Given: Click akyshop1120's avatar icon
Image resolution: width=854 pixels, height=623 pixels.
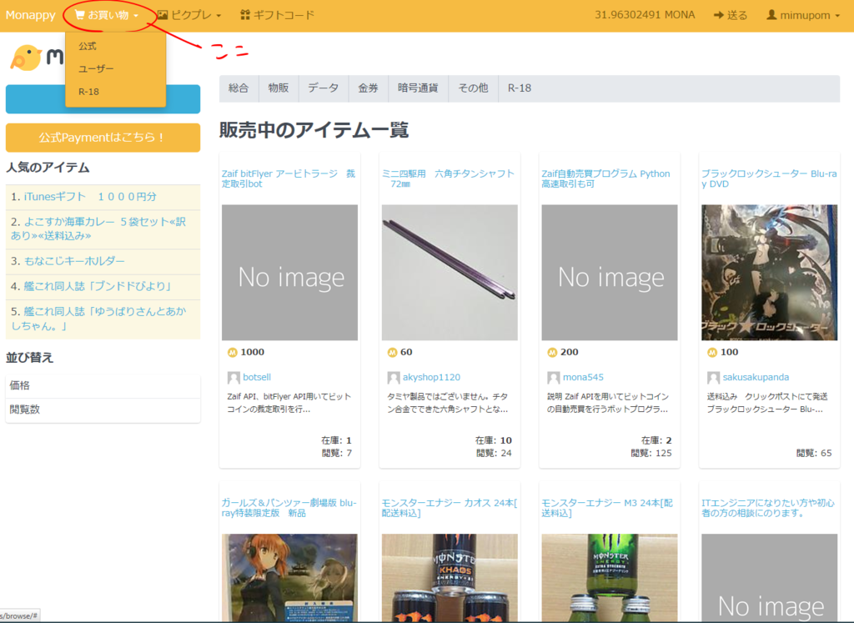Looking at the screenshot, I should point(394,378).
